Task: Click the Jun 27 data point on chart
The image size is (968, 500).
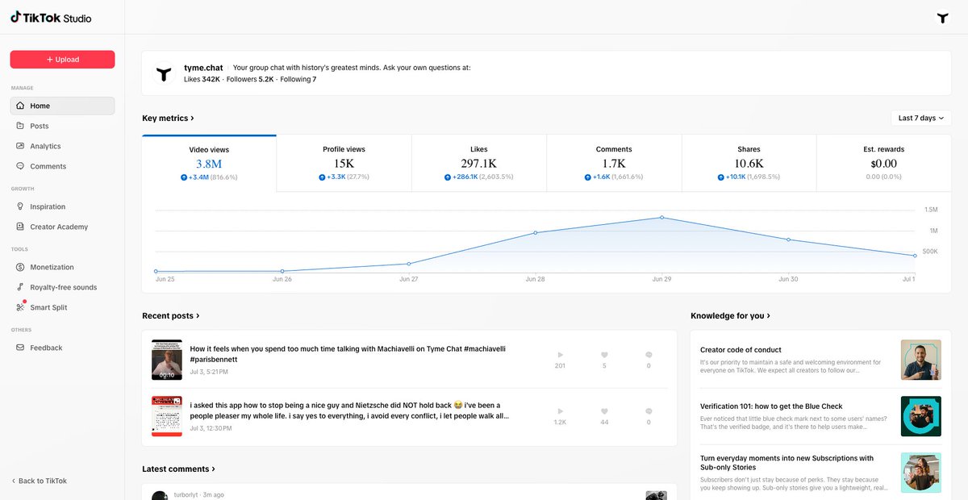Action: (x=409, y=264)
